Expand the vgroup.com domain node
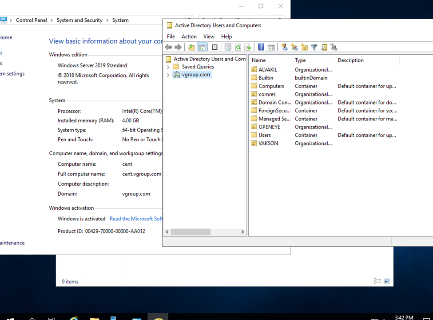Screen dimensions: 433x320 tap(168, 75)
